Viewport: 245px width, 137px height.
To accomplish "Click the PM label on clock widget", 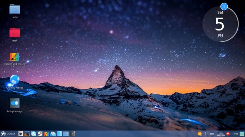I will 220,36.
